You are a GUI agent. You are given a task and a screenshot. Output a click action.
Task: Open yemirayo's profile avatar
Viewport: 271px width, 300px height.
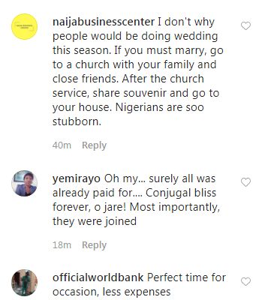click(x=25, y=183)
